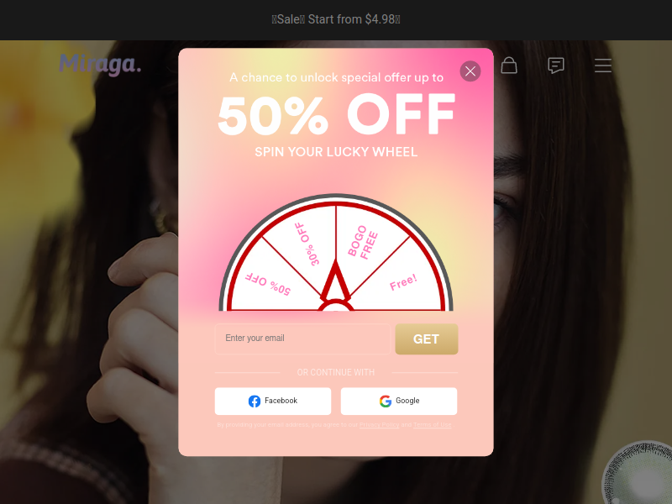Click the Miraga logo
Image resolution: width=672 pixels, height=504 pixels.
click(x=100, y=65)
